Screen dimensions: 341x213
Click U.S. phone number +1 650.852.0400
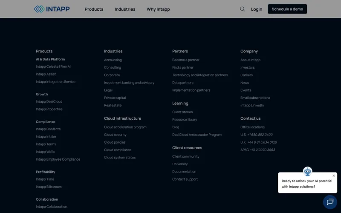260,135
